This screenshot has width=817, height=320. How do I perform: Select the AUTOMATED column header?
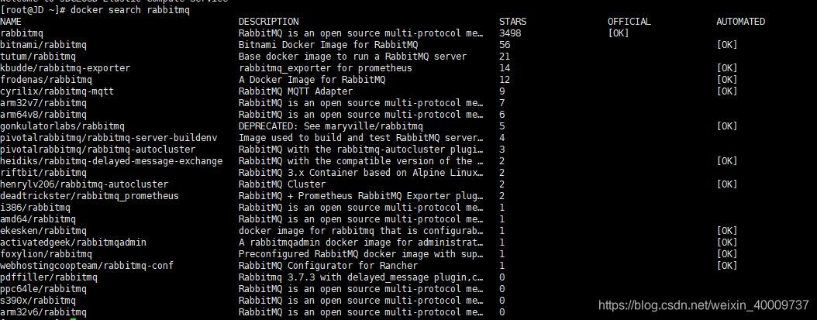click(740, 22)
